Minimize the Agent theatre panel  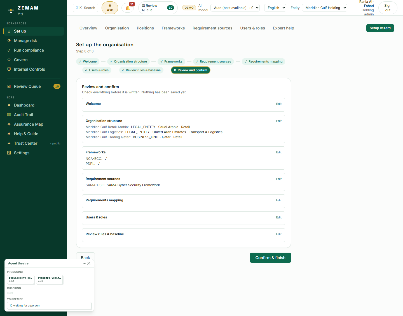[x=85, y=263]
